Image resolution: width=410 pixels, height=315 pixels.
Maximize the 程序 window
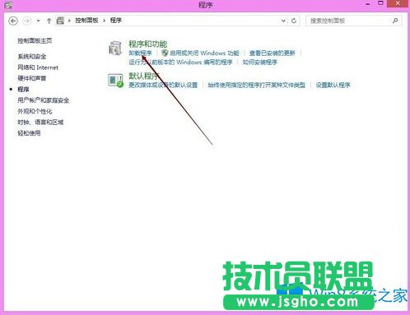(x=380, y=3)
